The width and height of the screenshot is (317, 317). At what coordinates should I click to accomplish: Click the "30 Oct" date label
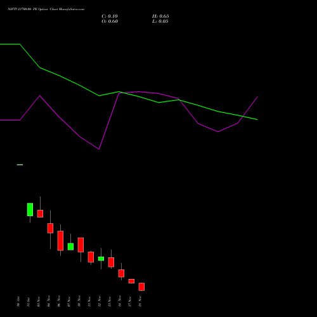(x=18, y=302)
